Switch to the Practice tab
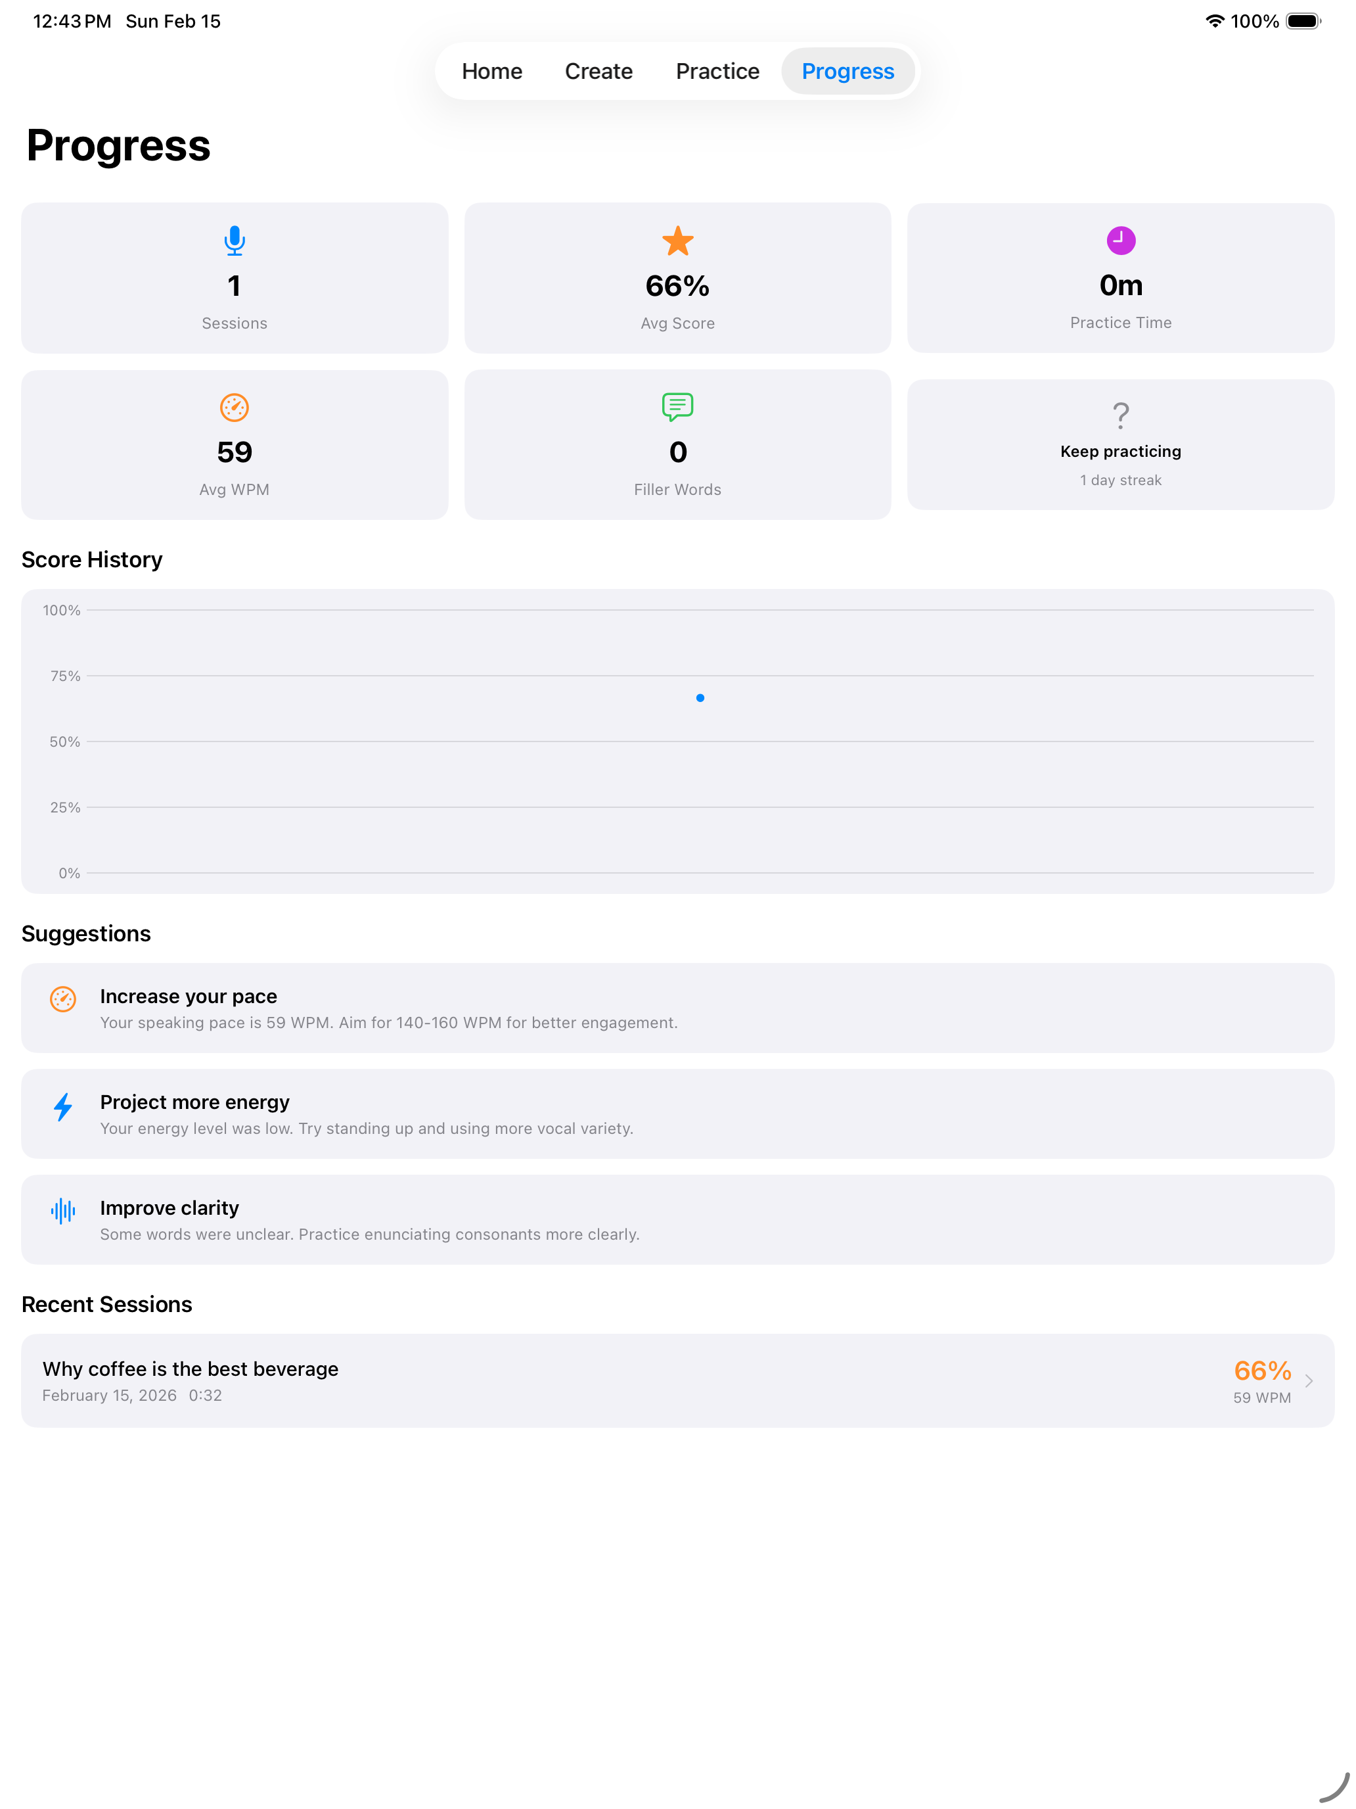This screenshot has height=1809, width=1356. click(717, 71)
